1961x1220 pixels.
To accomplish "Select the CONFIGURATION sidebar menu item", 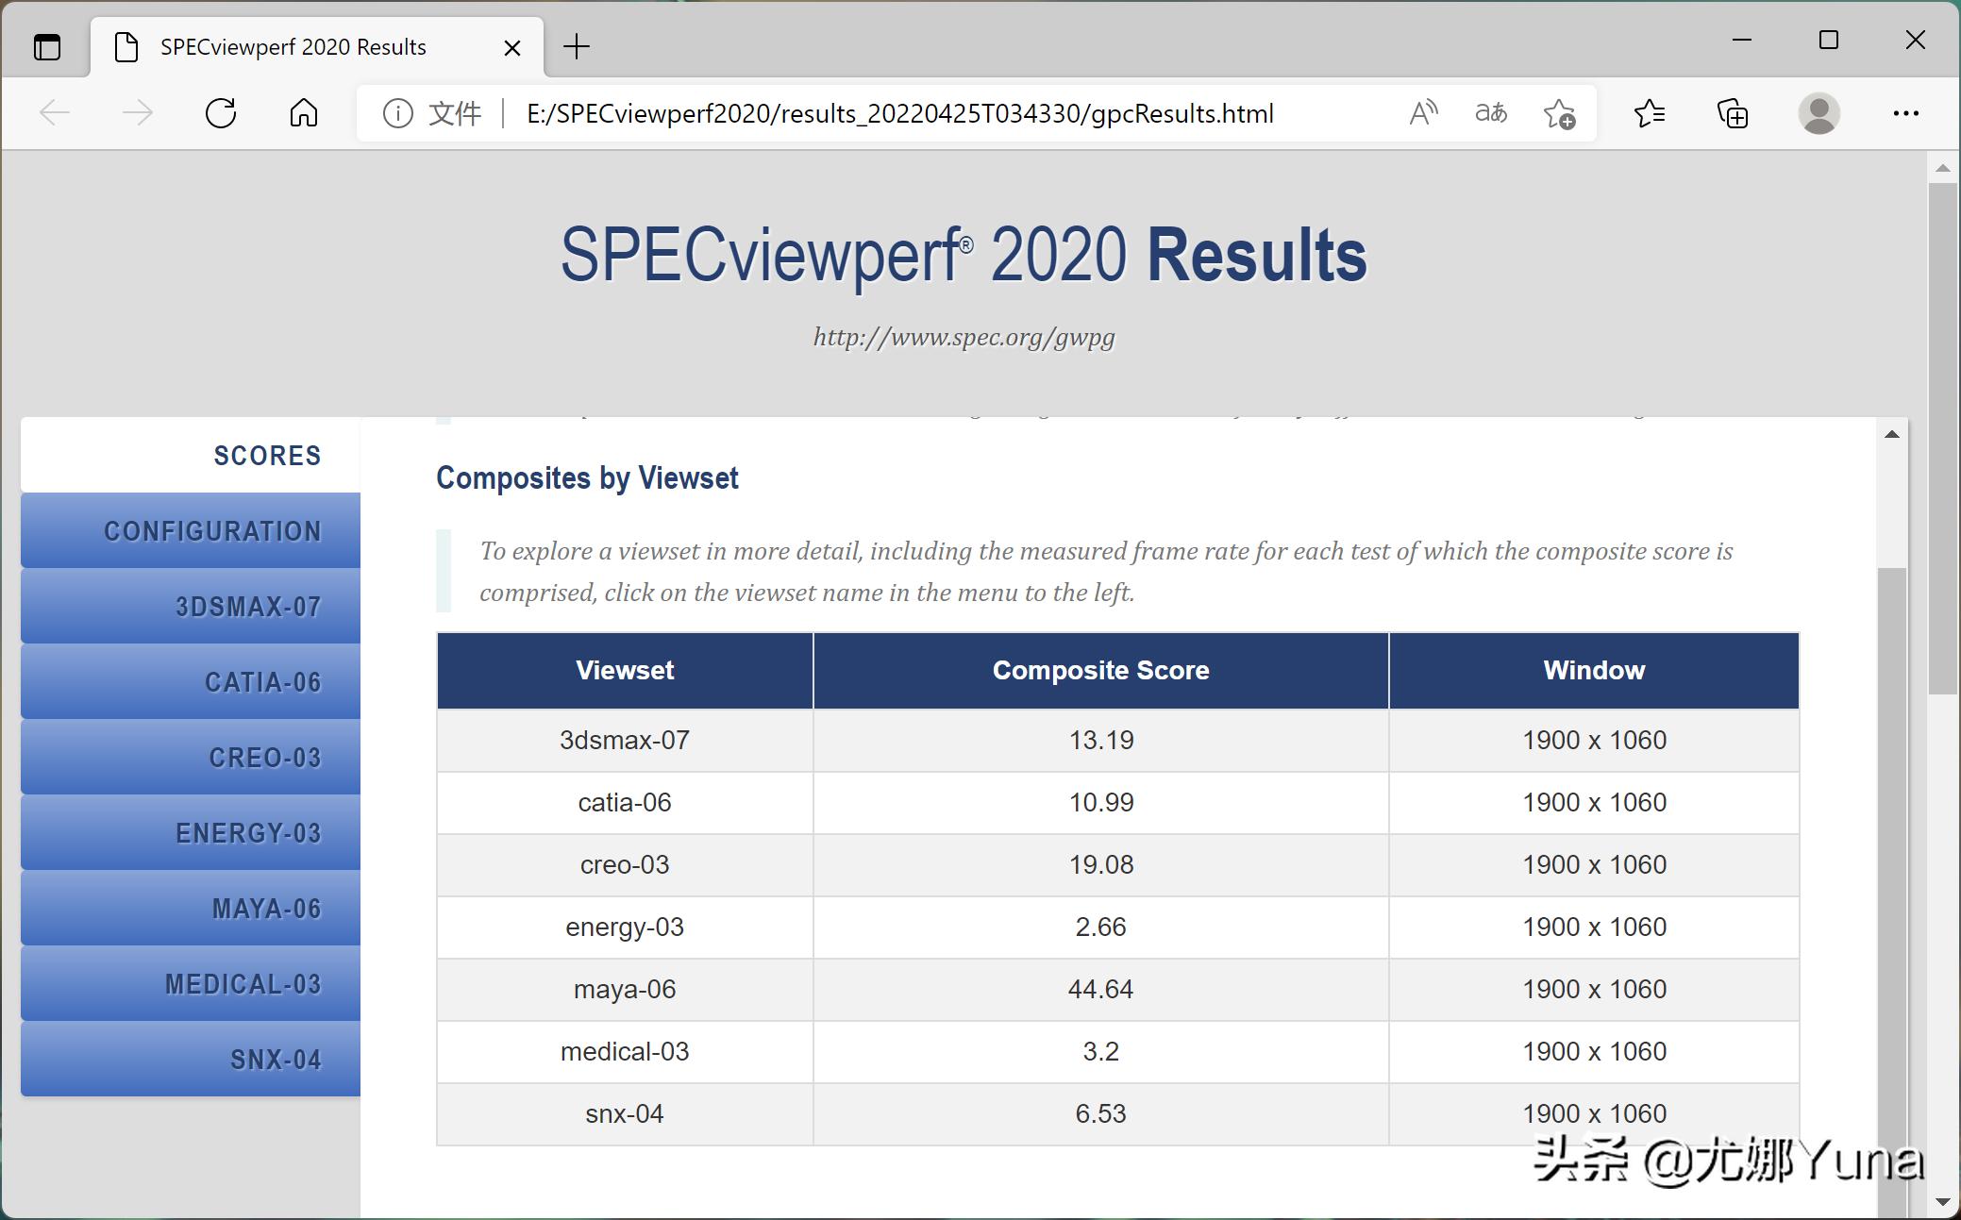I will (192, 531).
